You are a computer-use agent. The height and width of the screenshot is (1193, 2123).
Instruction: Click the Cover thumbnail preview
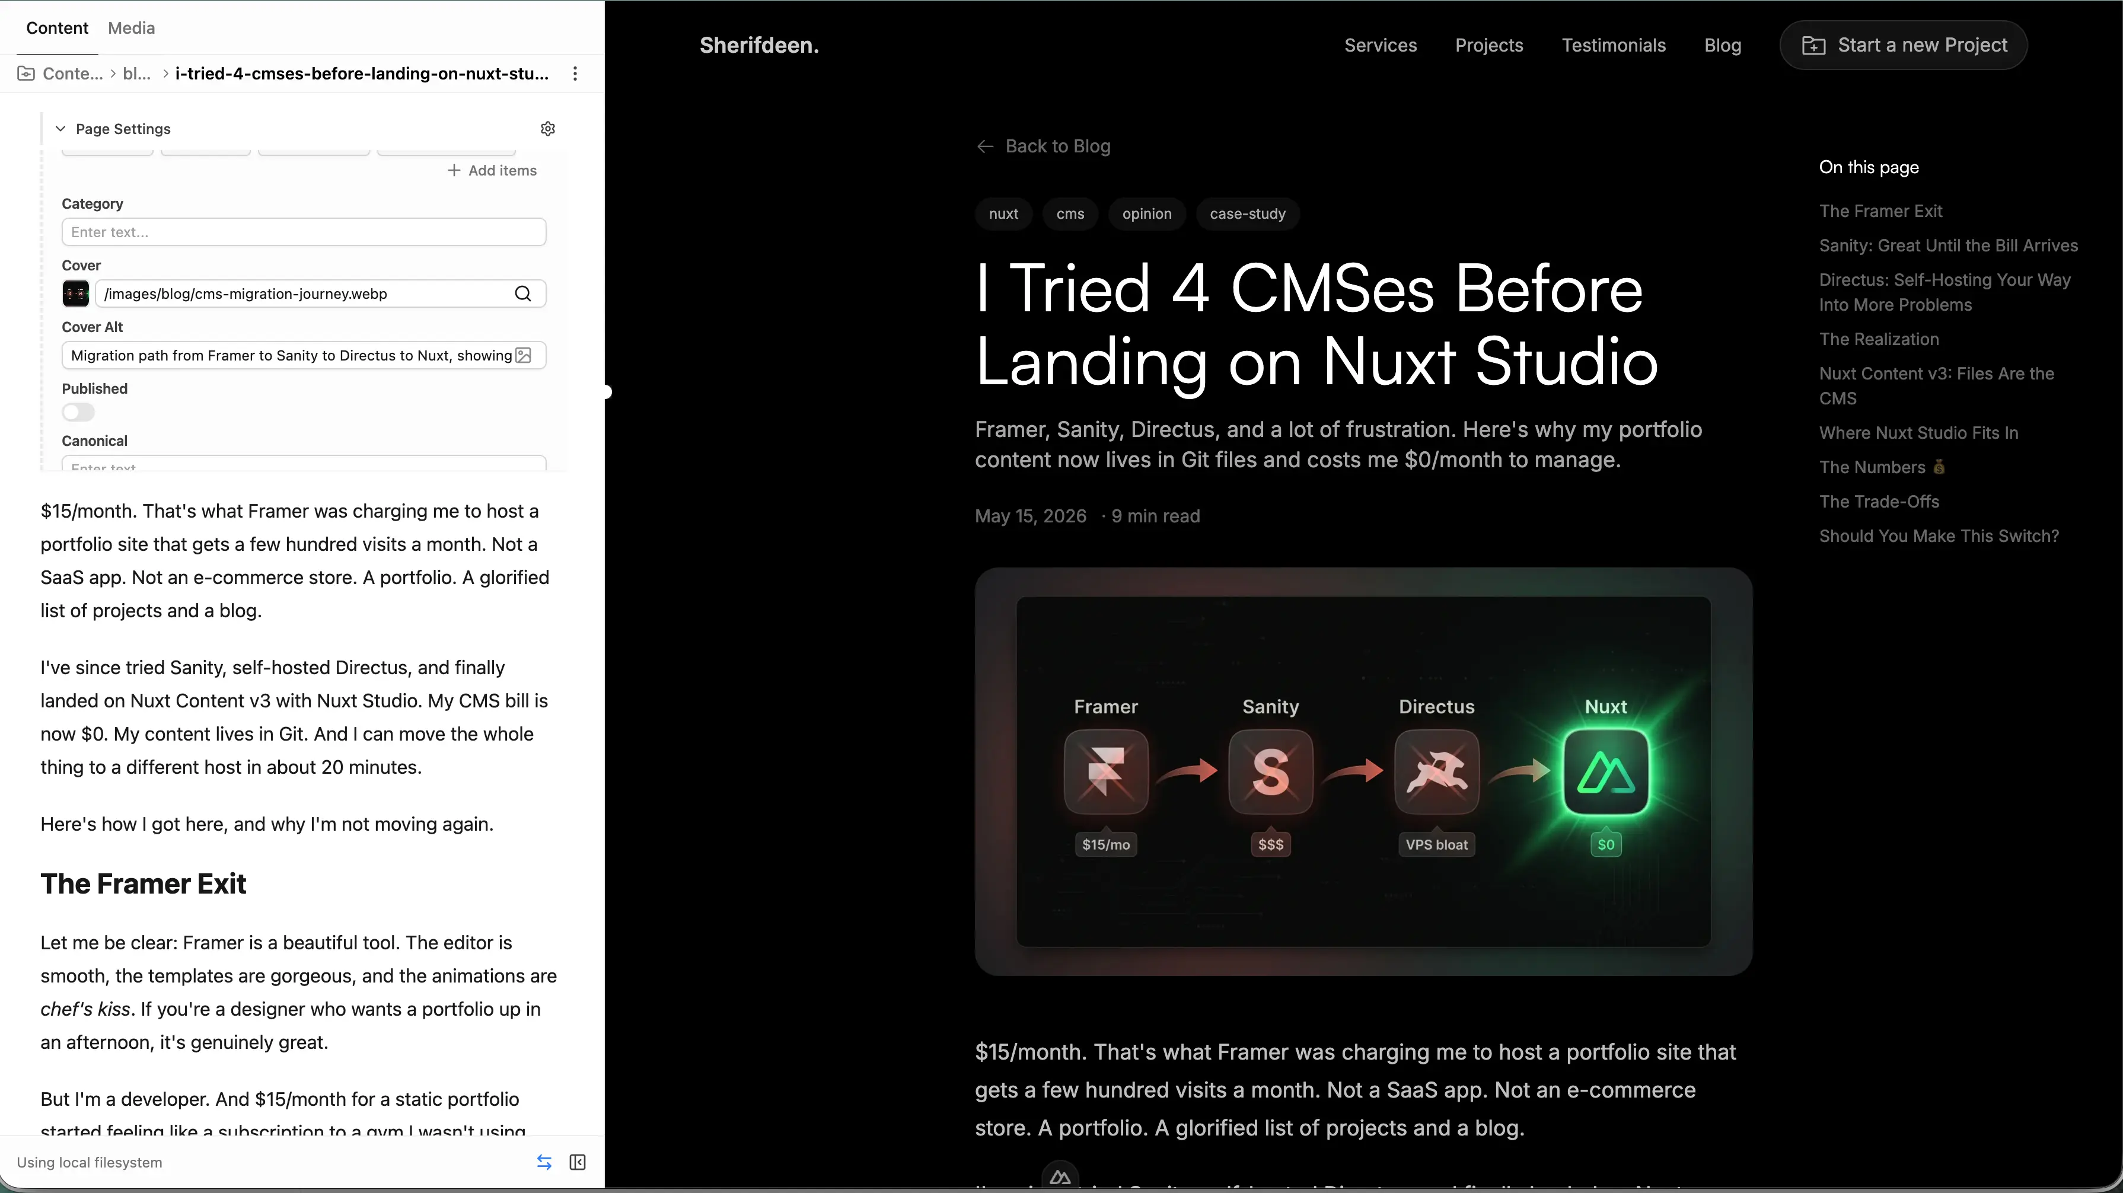tap(76, 294)
